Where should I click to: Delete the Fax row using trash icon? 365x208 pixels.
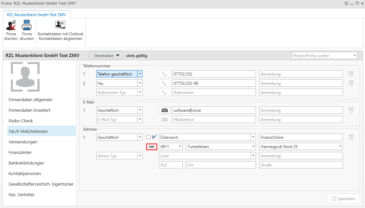(x=351, y=83)
